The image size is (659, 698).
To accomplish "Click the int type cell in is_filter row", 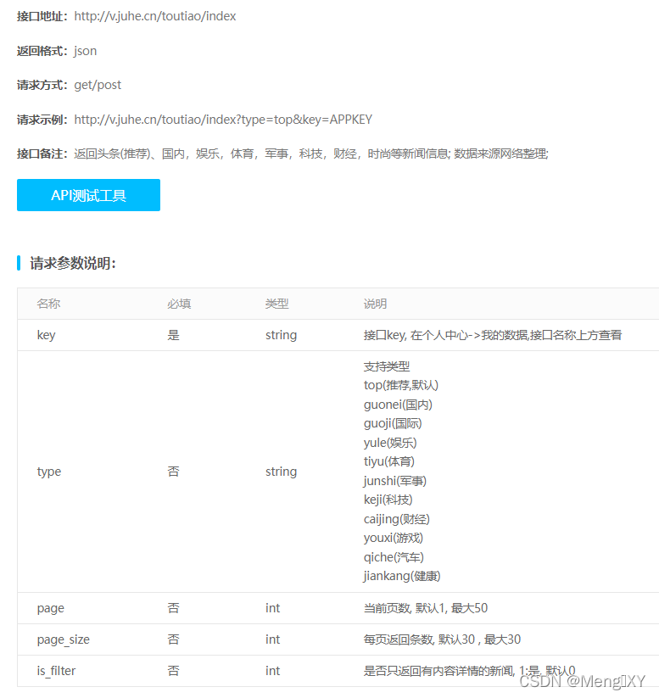I will (x=272, y=670).
